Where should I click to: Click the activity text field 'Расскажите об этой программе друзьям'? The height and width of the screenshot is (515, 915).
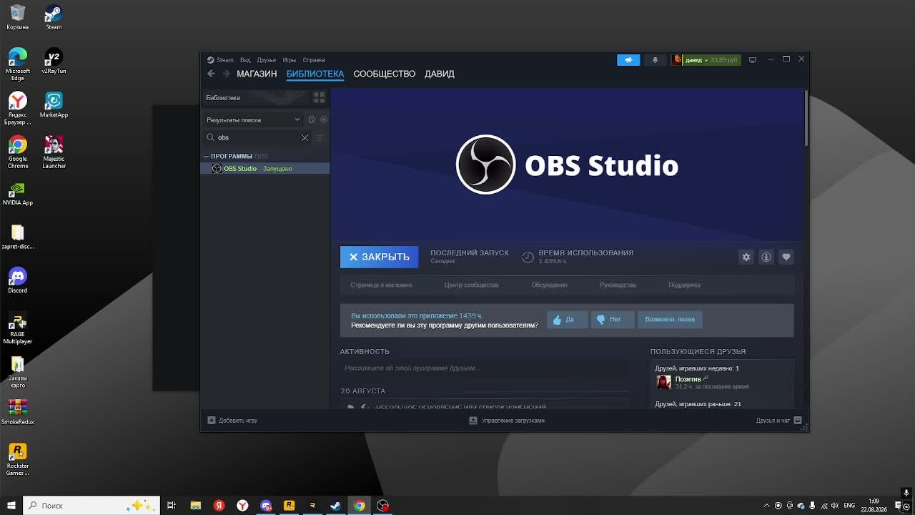[x=484, y=368]
